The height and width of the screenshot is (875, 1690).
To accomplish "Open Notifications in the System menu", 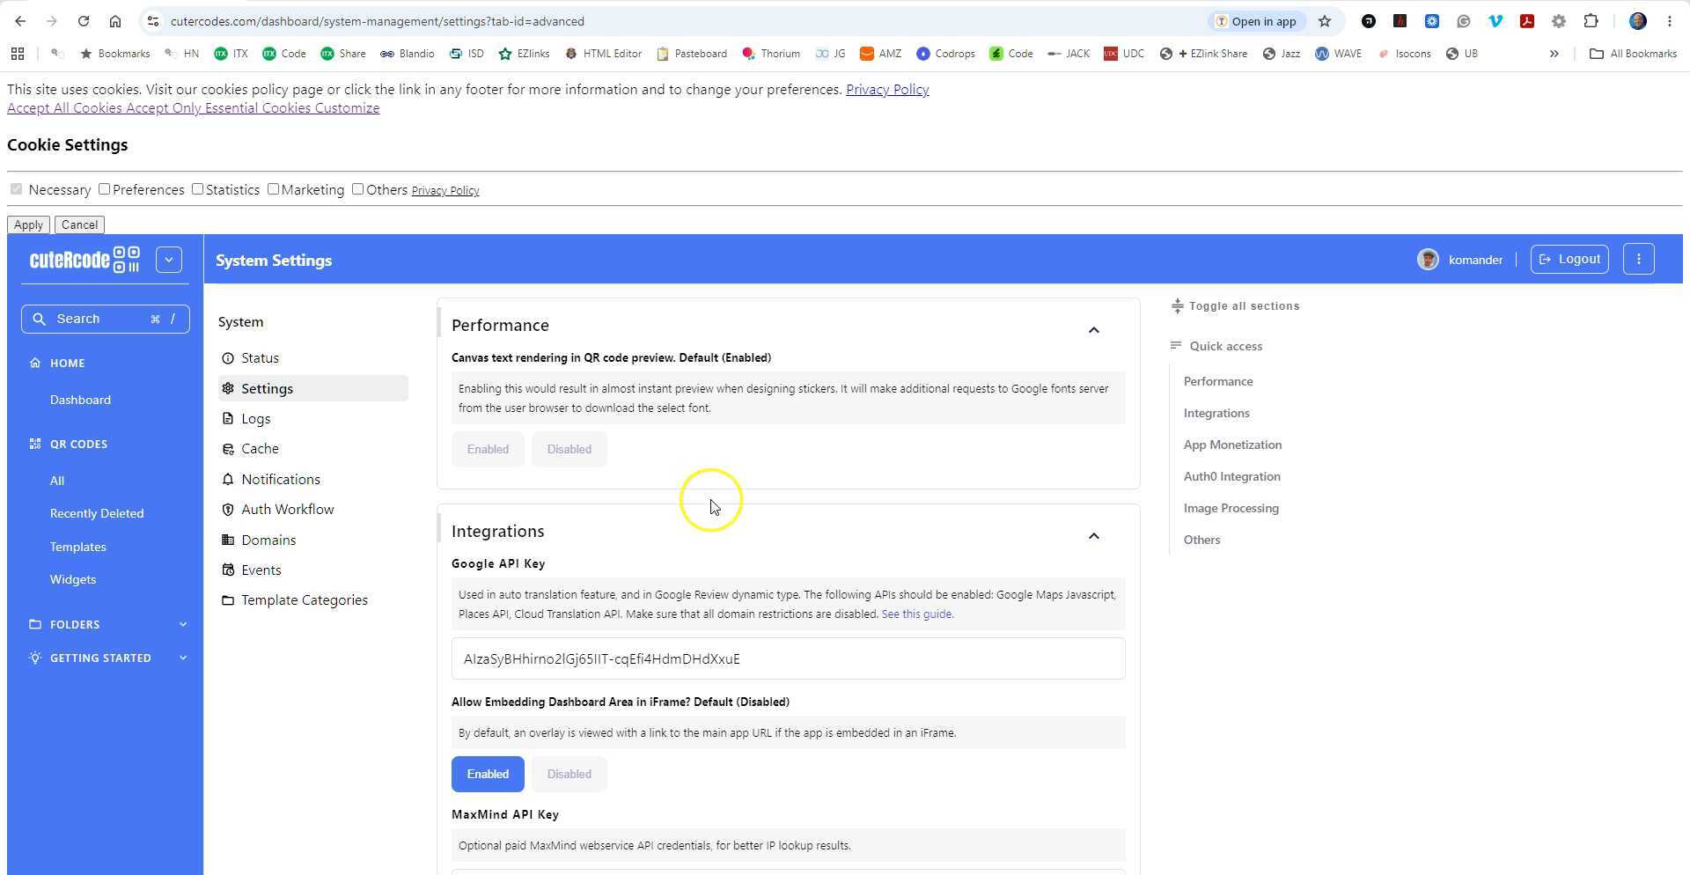I will click(281, 480).
